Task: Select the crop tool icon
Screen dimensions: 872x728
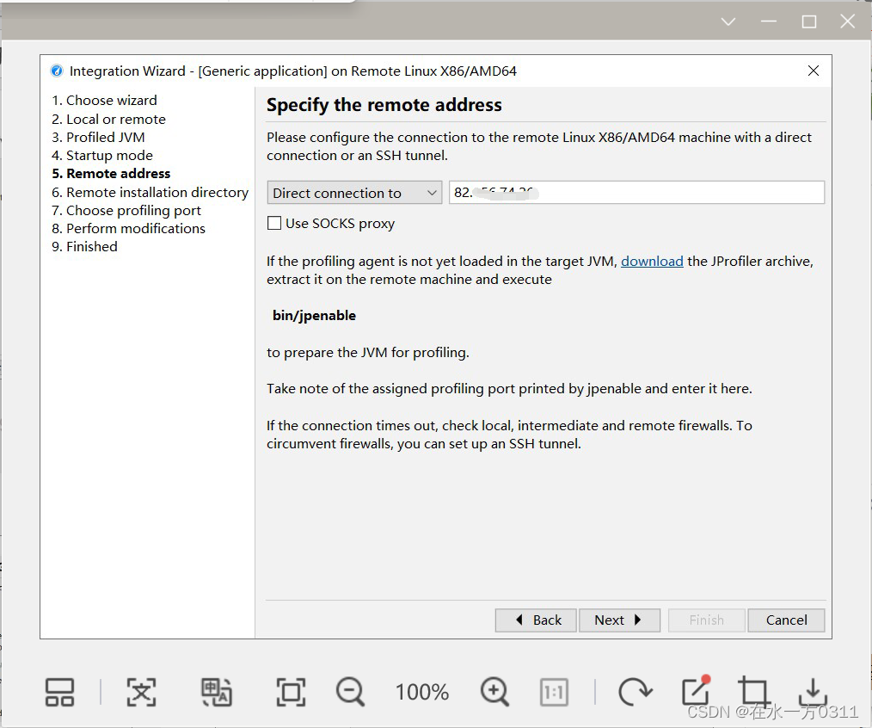Action: pos(753,692)
